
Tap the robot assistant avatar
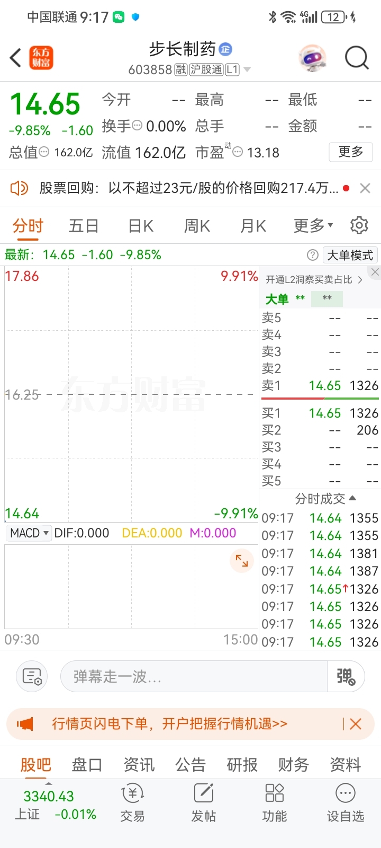click(312, 58)
